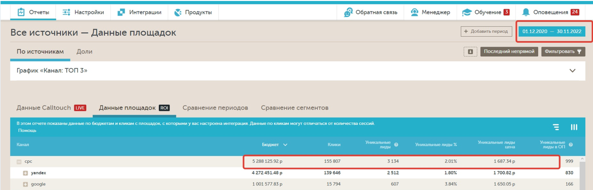Expand the yandex row
Viewport: 593px width, 190px height.
(26, 173)
